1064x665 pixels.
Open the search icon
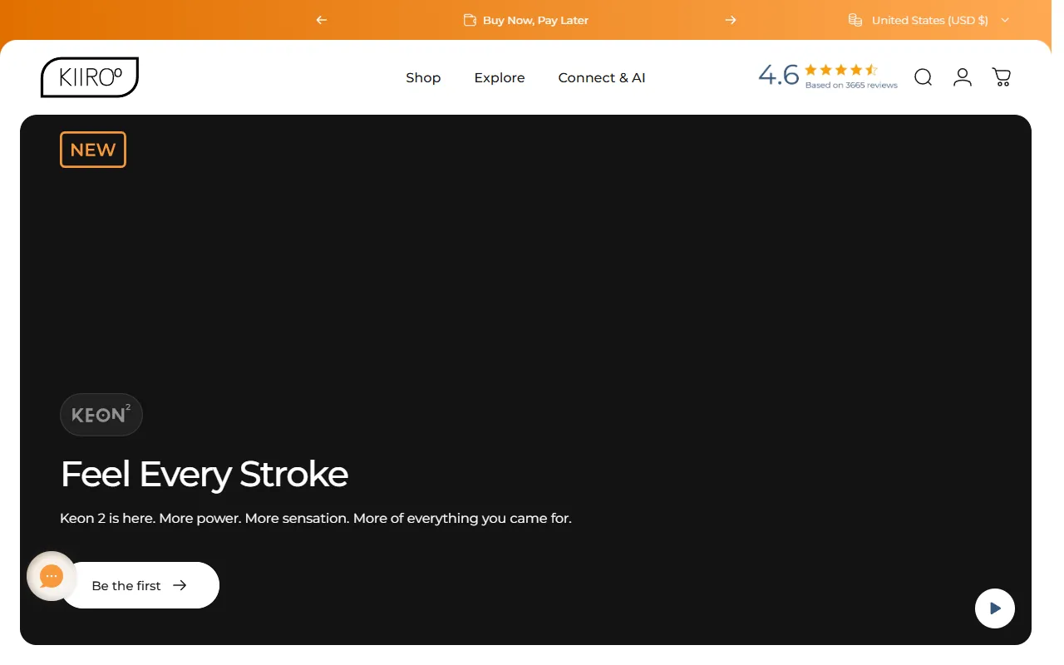click(x=923, y=77)
